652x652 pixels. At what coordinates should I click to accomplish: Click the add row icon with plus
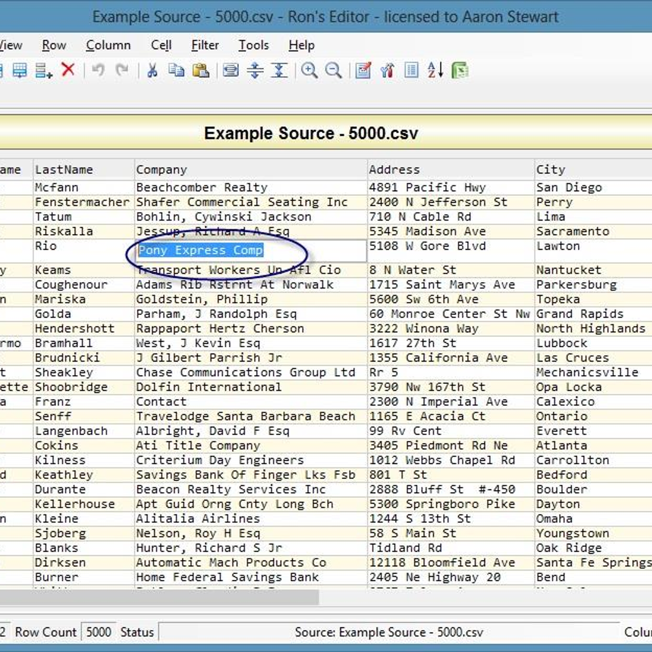point(44,70)
